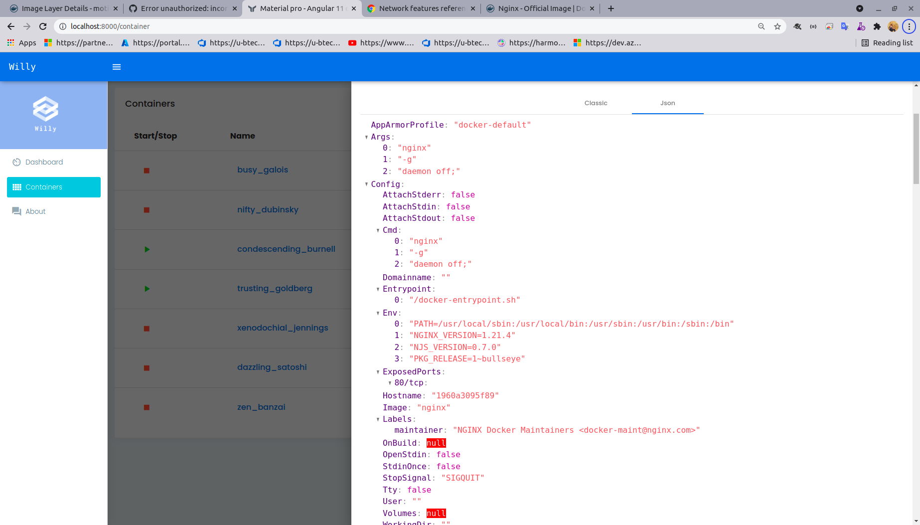Open the browser extensions puzzle icon
Screen dimensions: 920x525
click(x=877, y=26)
